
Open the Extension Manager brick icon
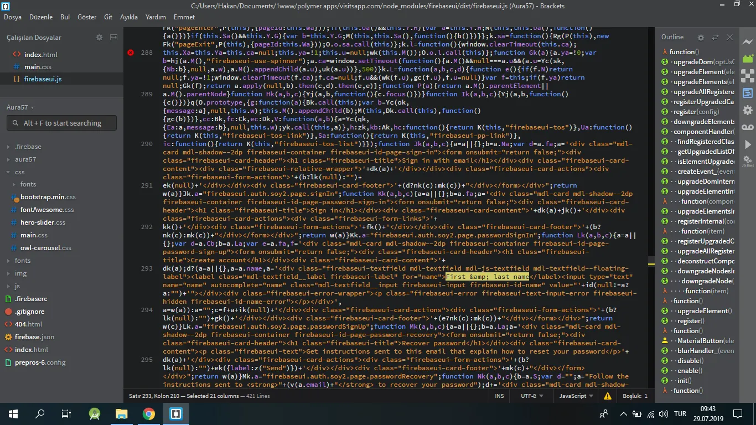point(748,59)
